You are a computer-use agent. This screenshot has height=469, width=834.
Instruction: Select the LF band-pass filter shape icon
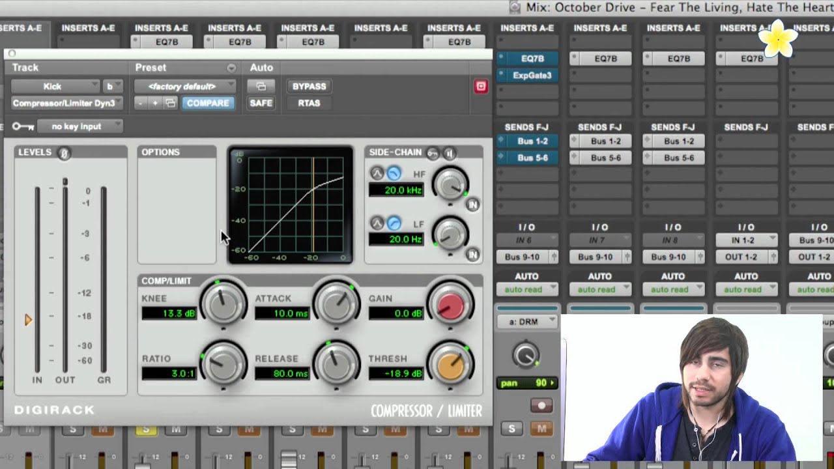coord(377,223)
